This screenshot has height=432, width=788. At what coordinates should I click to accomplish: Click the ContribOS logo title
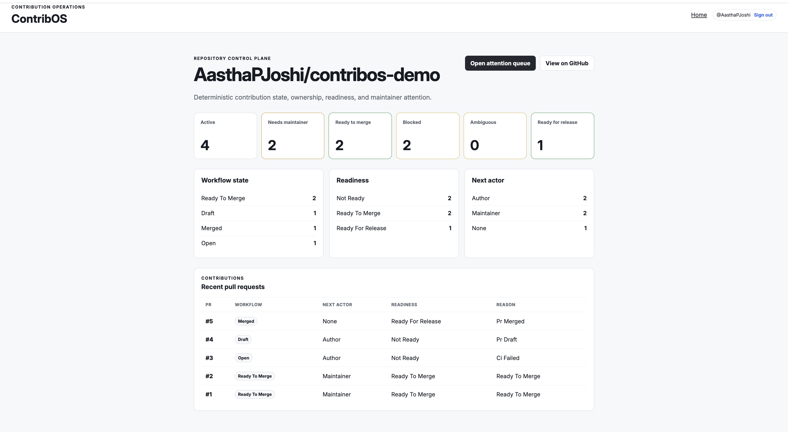(x=39, y=19)
